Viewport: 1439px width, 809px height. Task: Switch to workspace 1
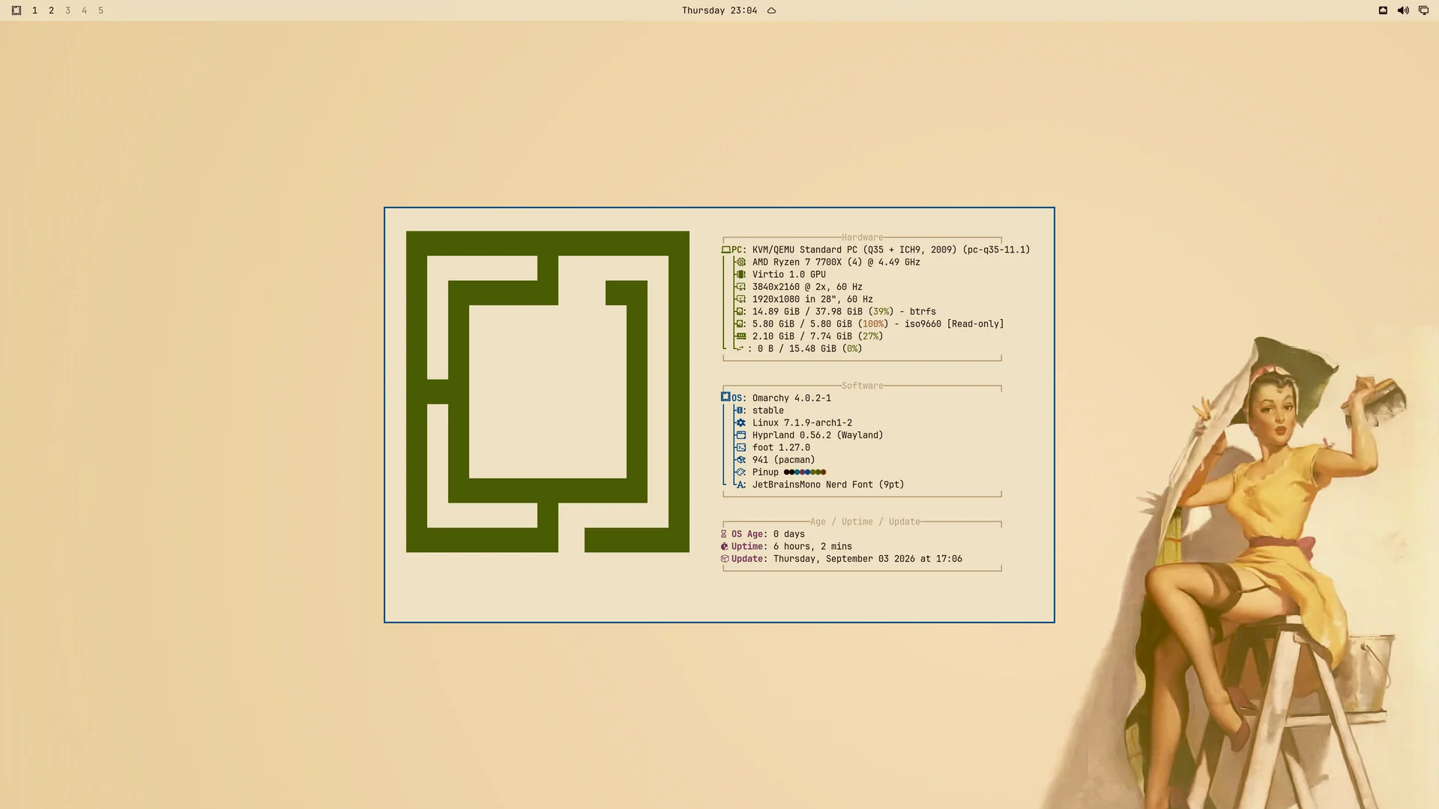34,10
